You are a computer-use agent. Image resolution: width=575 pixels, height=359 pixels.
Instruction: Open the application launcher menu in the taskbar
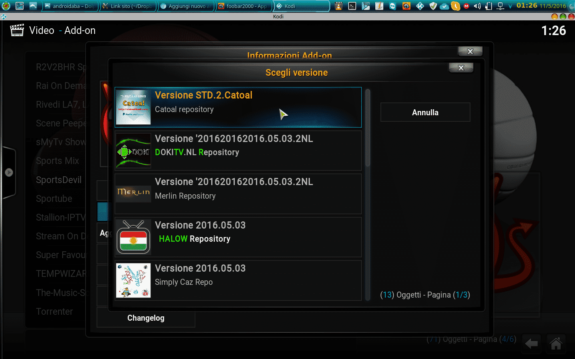pos(6,6)
